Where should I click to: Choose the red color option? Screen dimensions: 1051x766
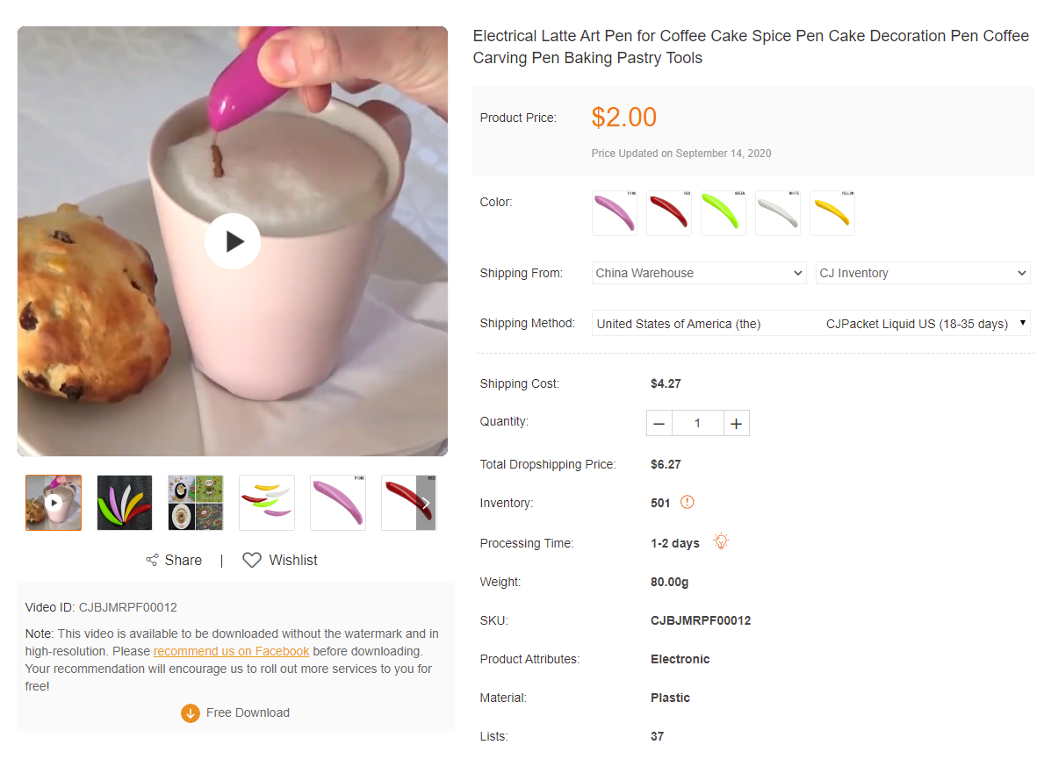pos(669,213)
